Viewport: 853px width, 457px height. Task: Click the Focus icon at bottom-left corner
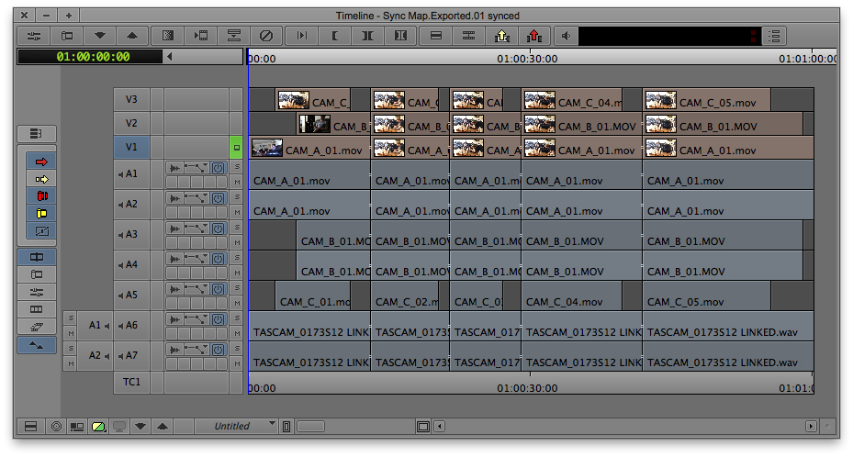coord(31,427)
